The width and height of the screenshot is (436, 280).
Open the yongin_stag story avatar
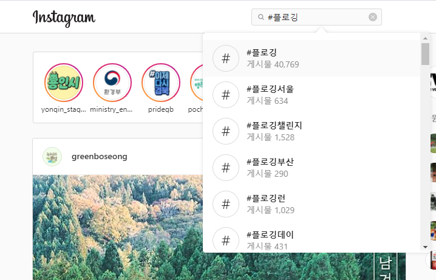64,83
